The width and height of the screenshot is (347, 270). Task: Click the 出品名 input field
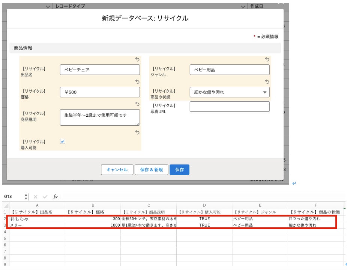coord(100,70)
